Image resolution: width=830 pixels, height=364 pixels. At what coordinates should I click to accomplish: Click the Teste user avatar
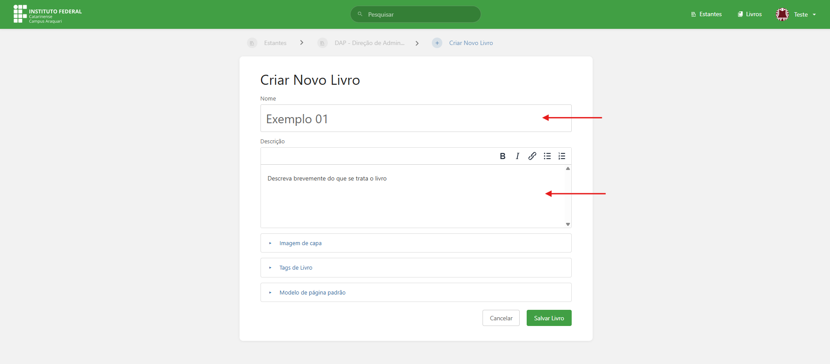tap(782, 14)
